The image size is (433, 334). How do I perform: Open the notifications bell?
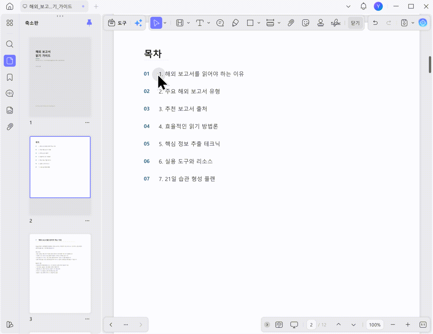coord(364,6)
